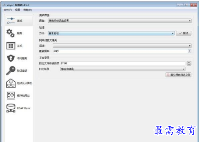199x142 pixels.
Task: Click the 测试 test button
Action: pos(184,33)
